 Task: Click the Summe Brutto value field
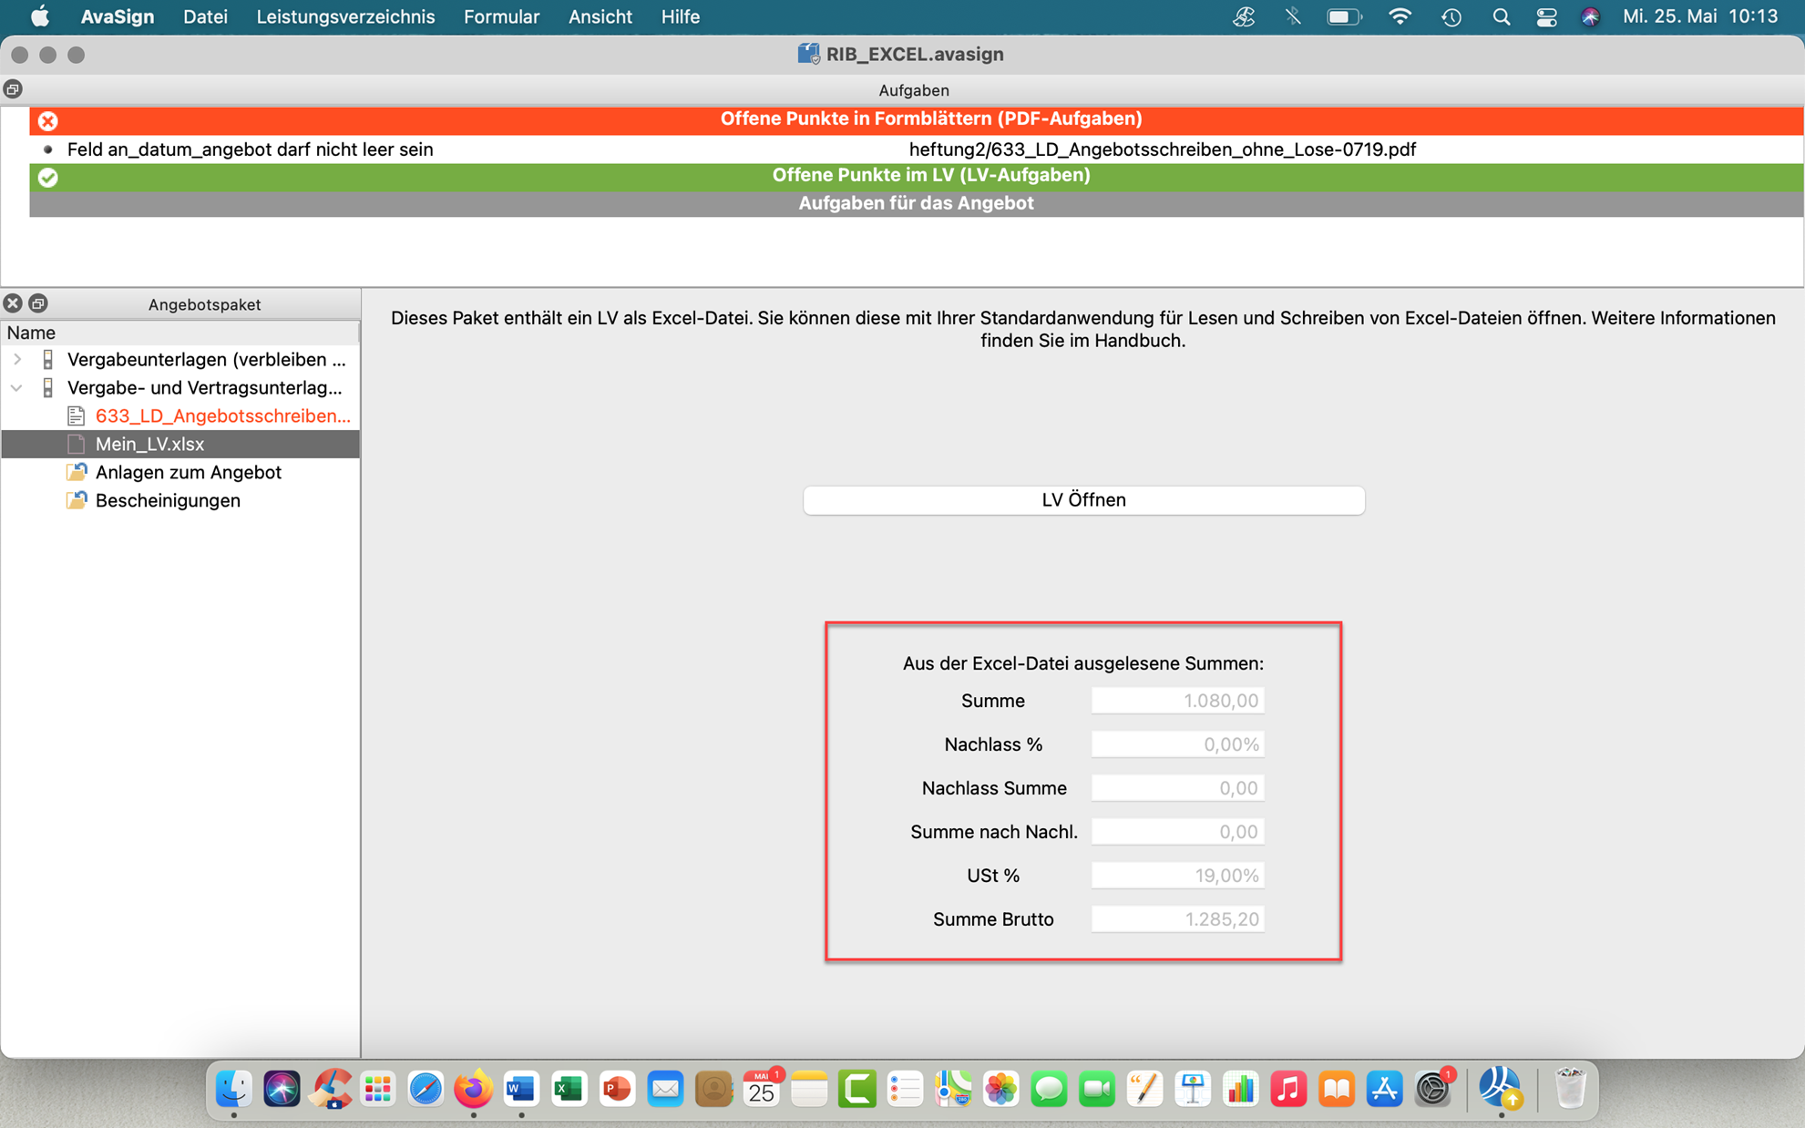click(x=1177, y=919)
